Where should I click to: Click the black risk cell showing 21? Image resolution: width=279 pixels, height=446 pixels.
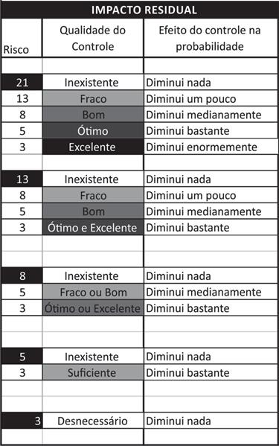[x=22, y=82]
